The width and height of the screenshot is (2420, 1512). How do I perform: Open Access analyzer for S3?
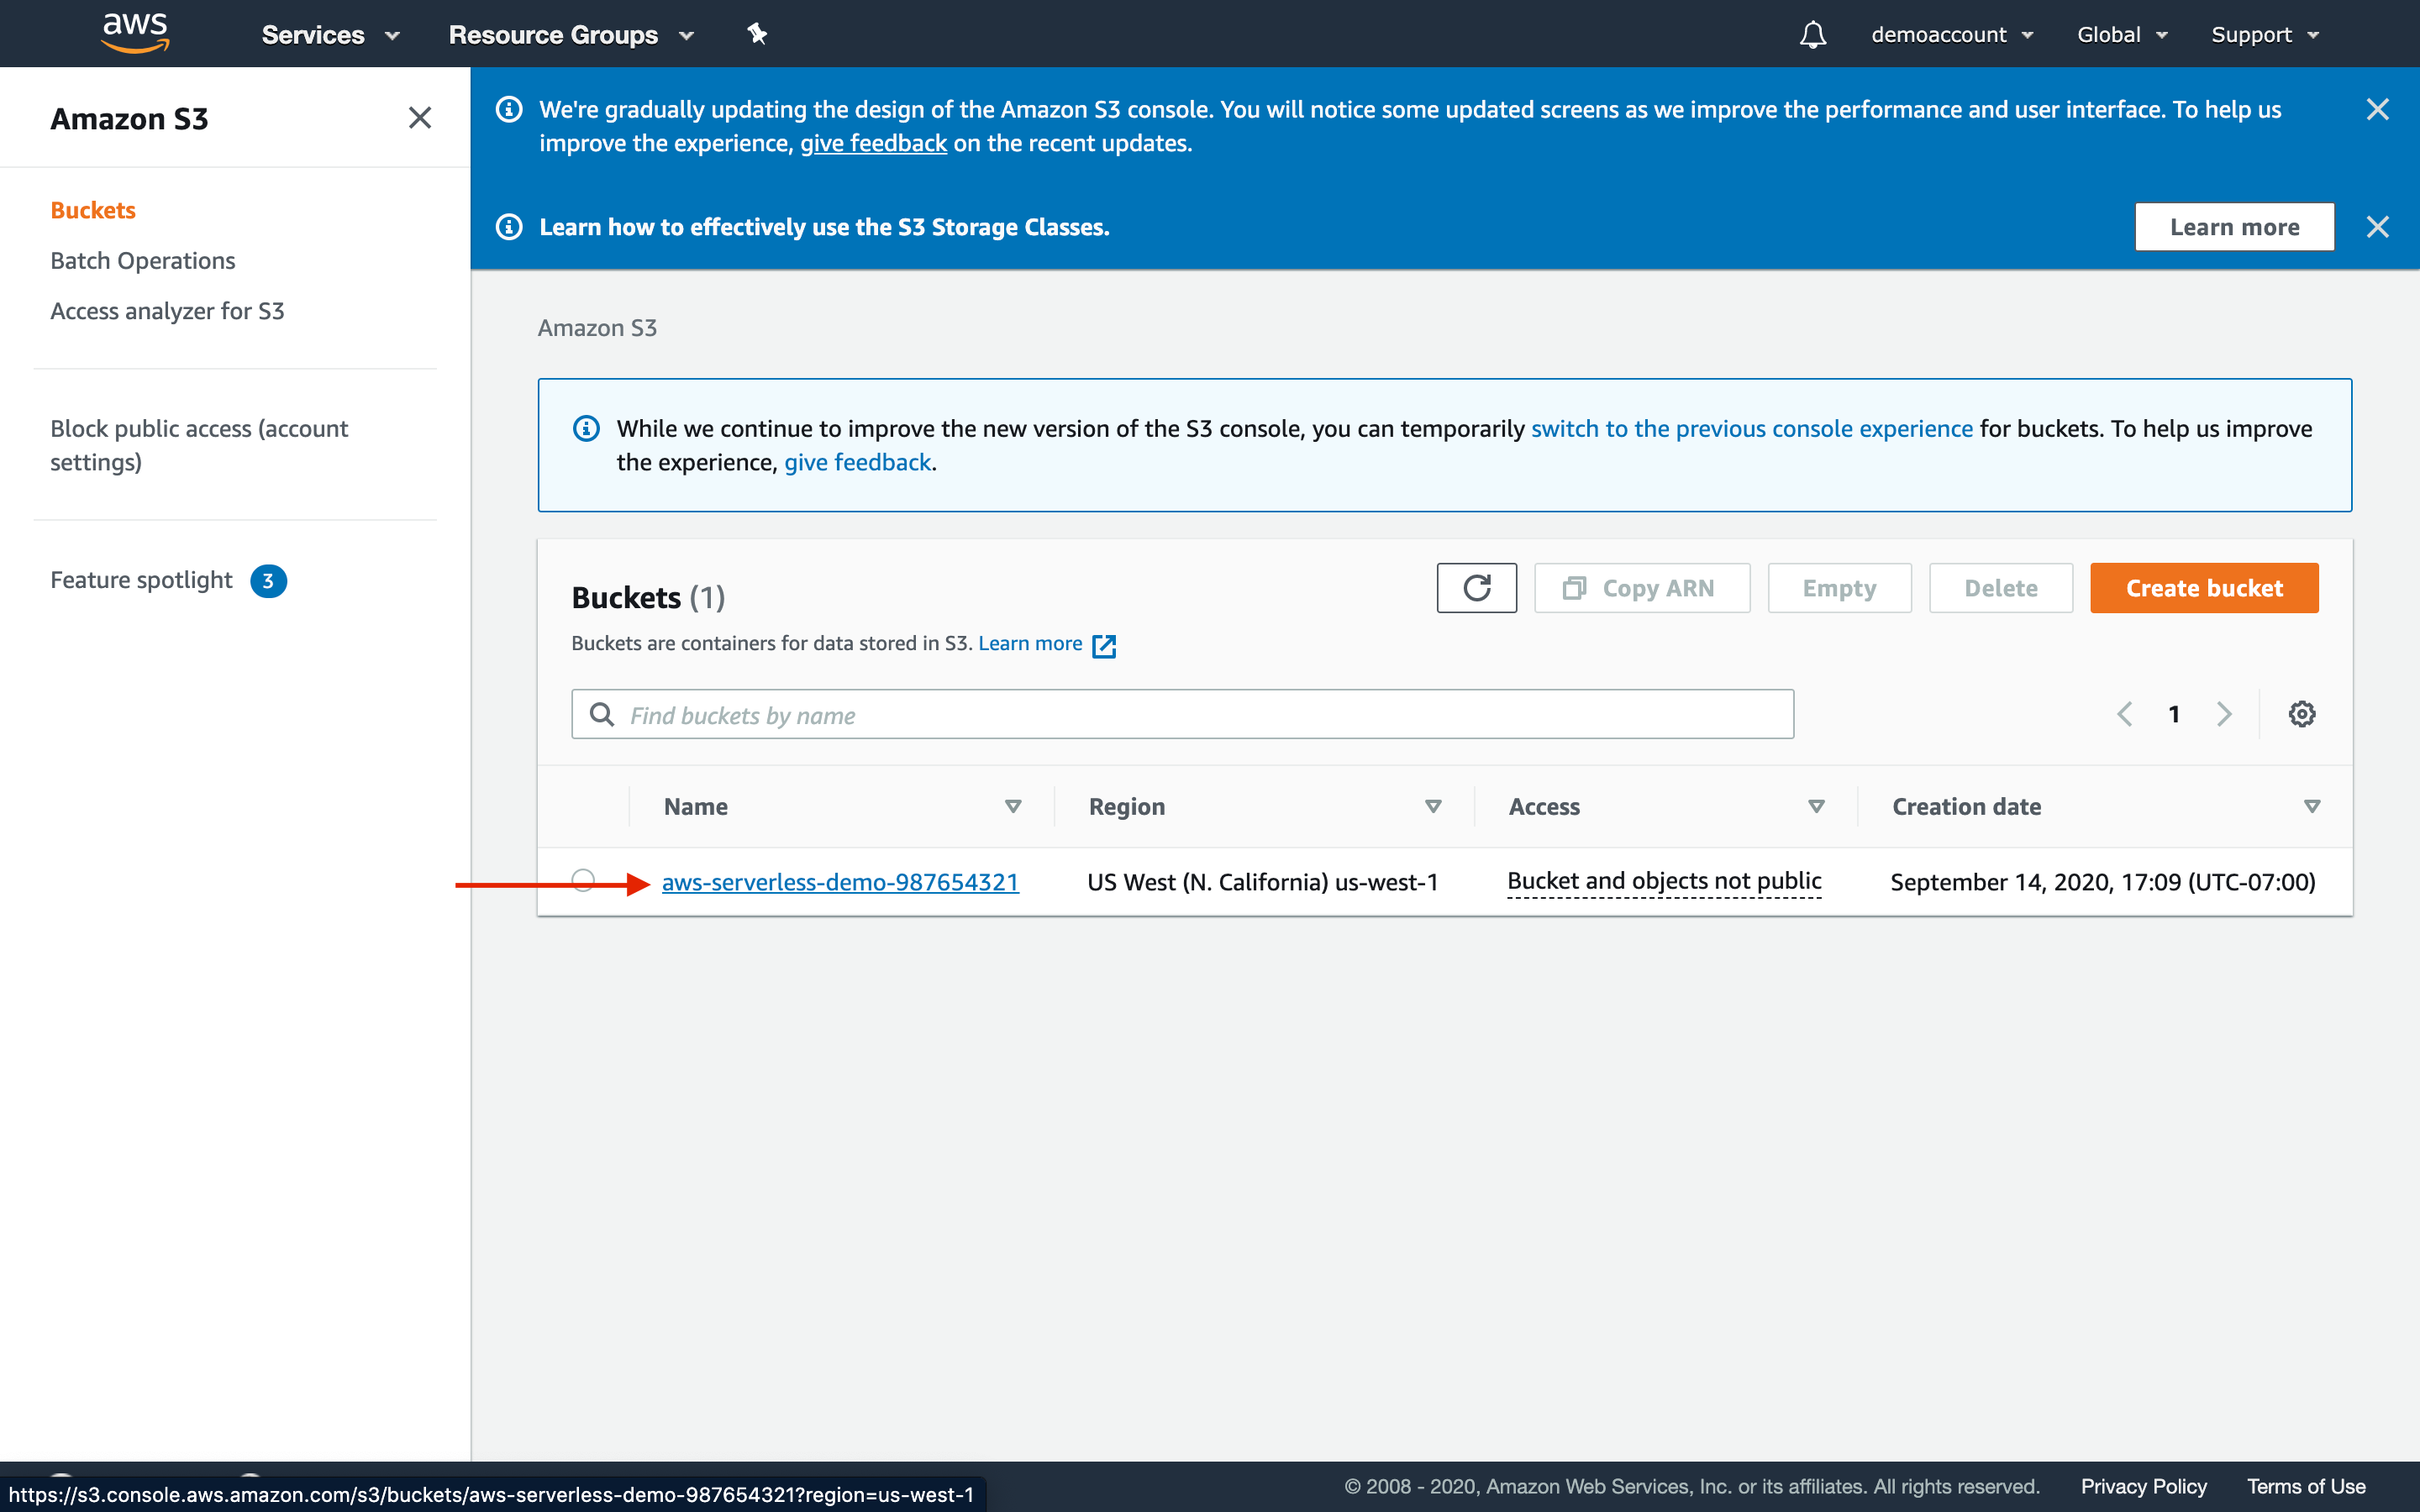(x=167, y=311)
